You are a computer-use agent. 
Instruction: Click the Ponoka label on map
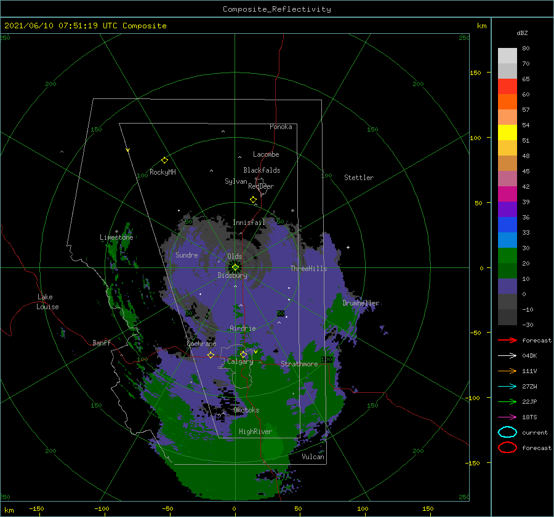pyautogui.click(x=281, y=127)
